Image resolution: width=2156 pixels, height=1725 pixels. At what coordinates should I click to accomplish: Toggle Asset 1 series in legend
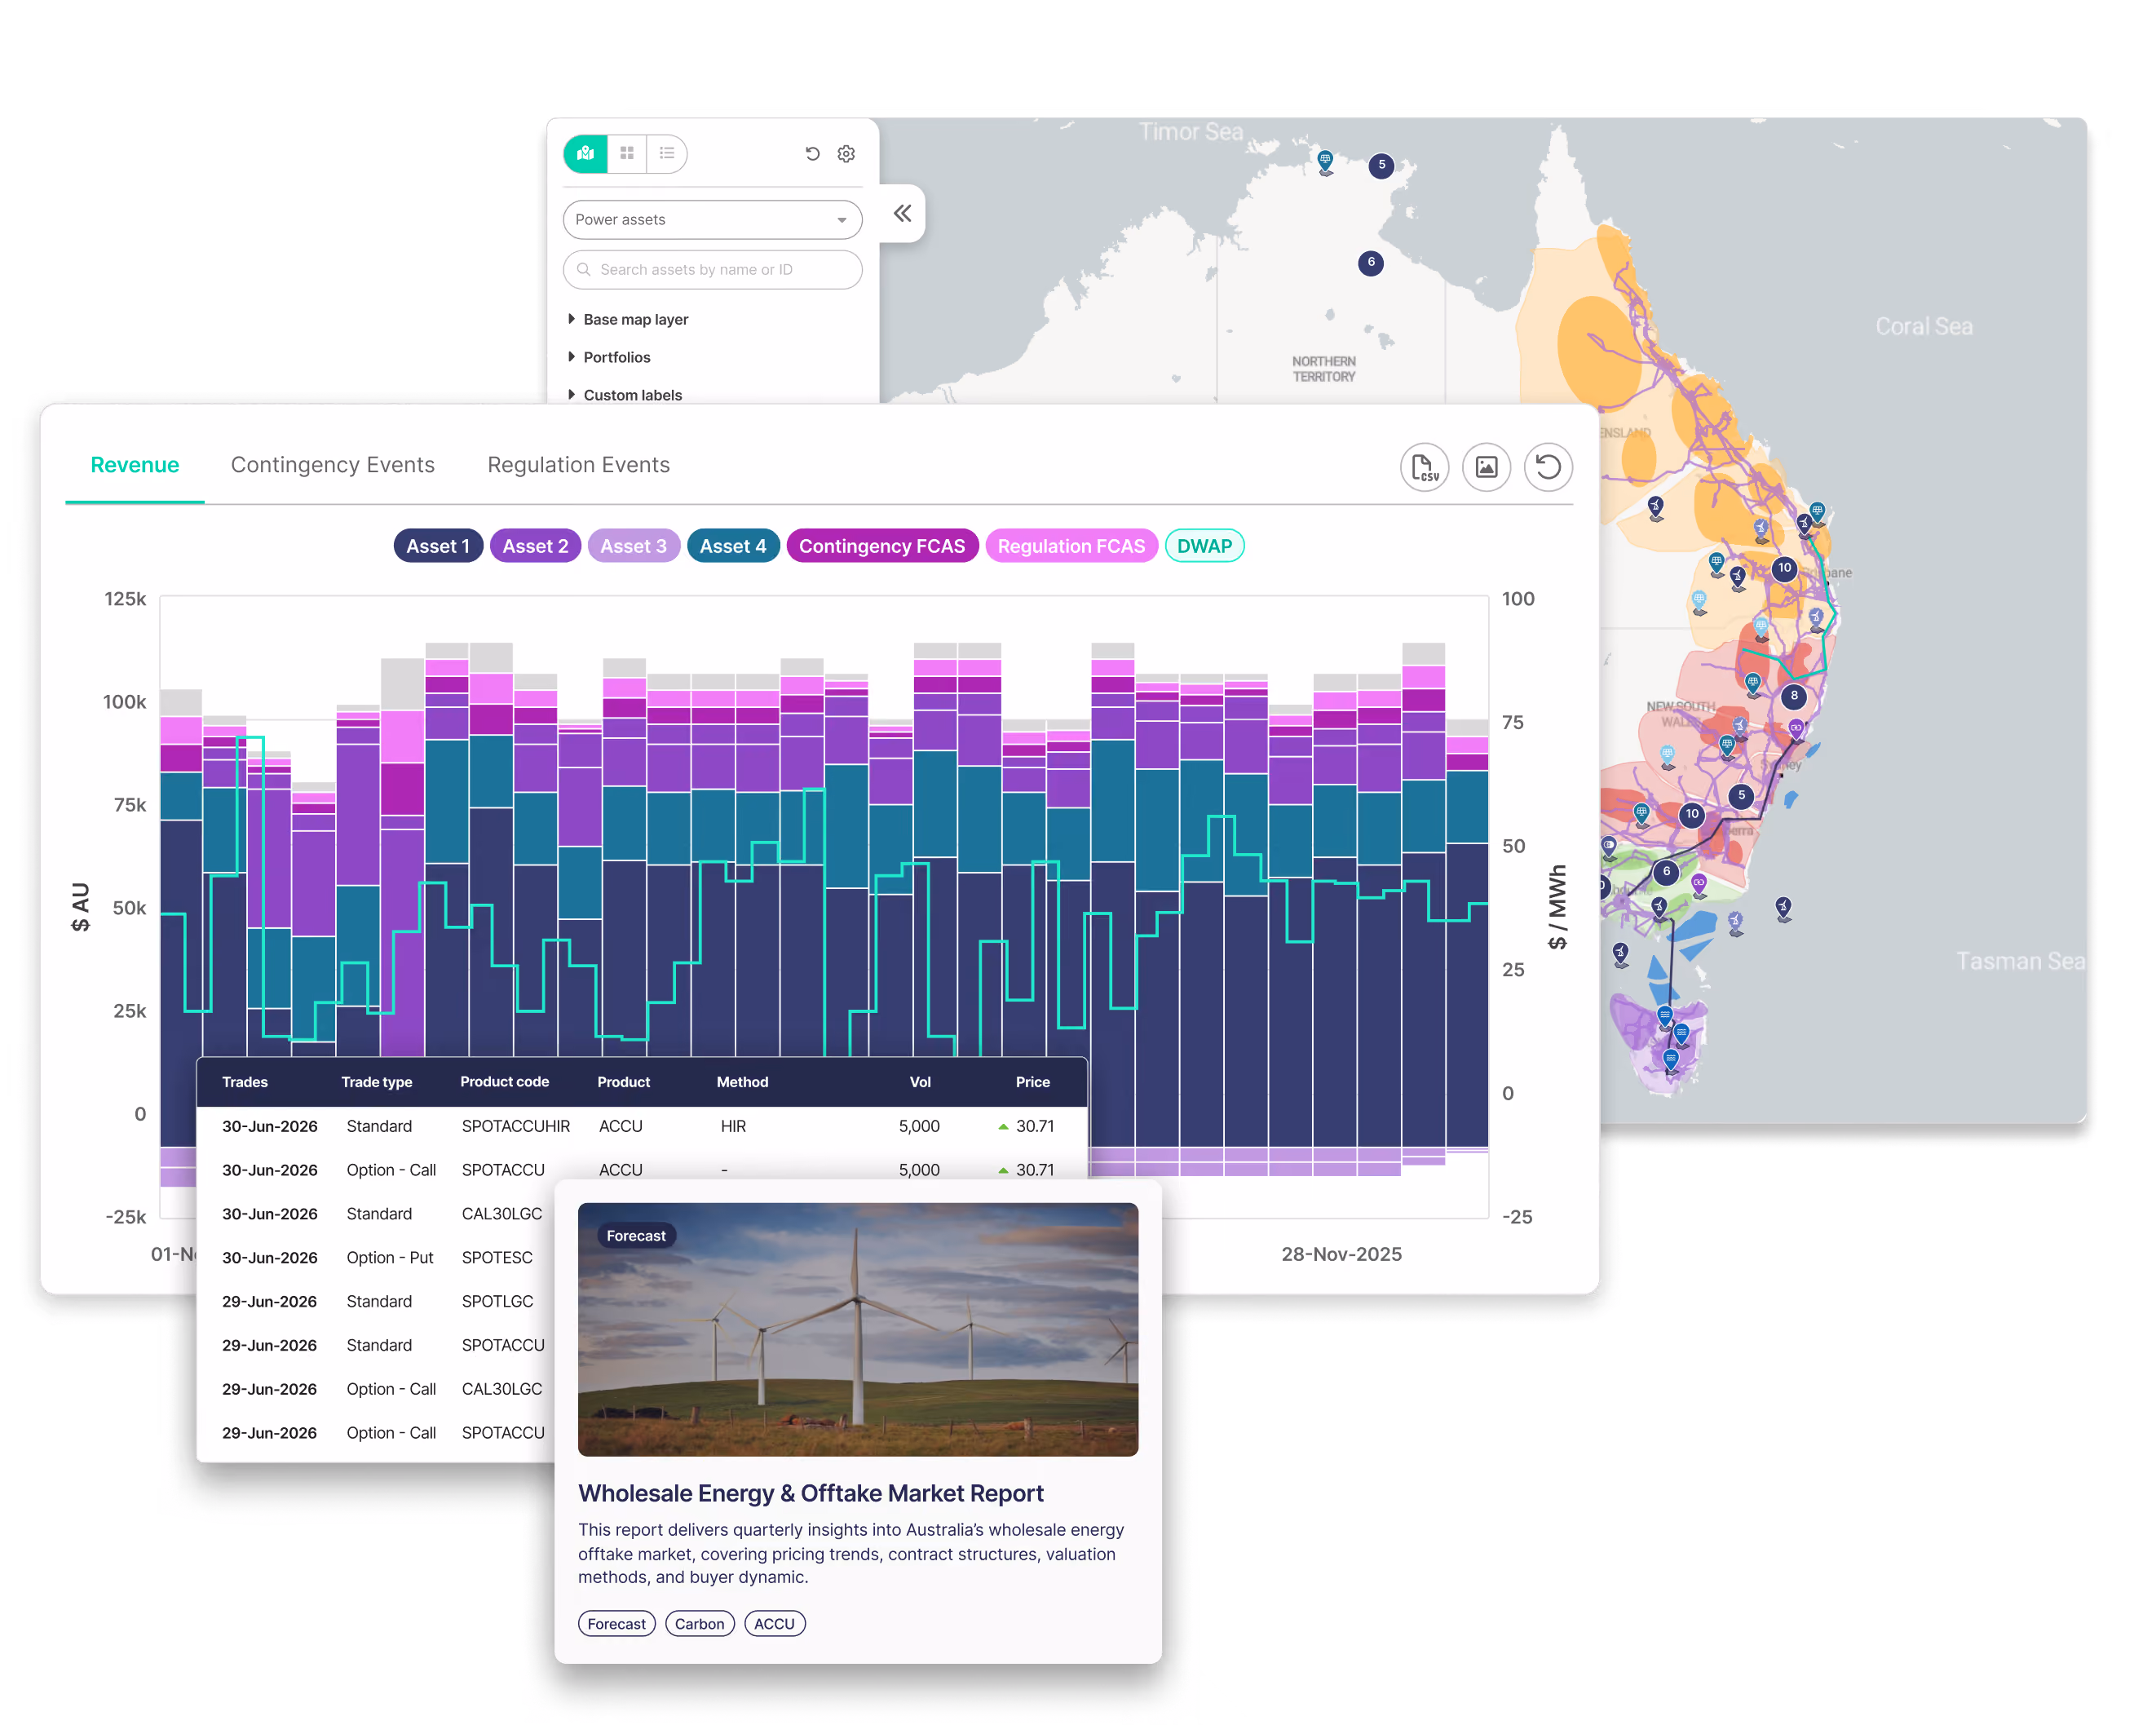pyautogui.click(x=438, y=546)
